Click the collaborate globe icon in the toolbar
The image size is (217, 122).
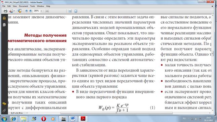(x=20, y=11)
